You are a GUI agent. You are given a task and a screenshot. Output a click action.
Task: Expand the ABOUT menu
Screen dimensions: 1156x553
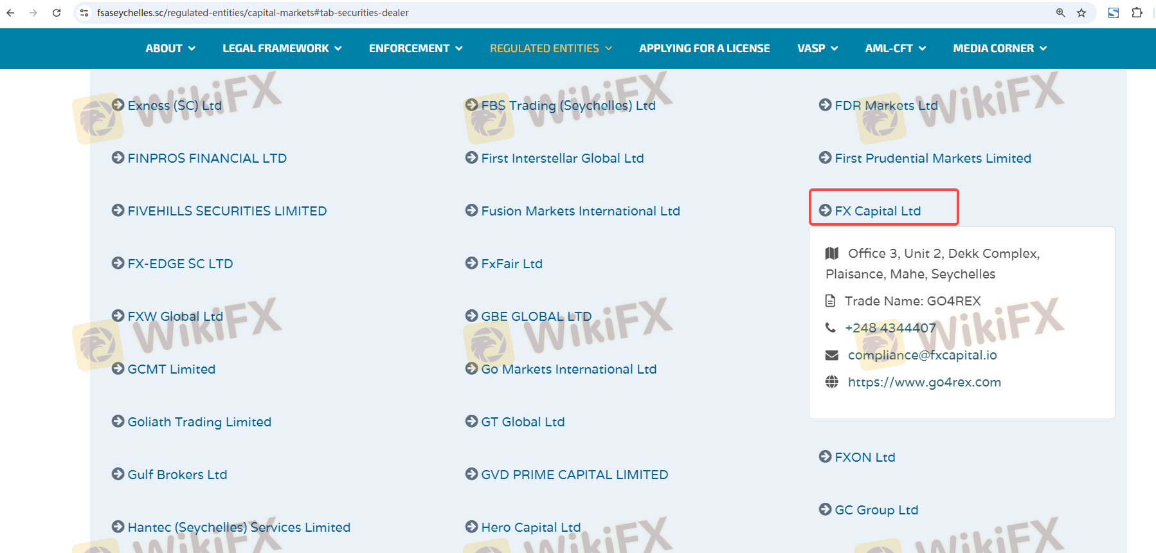pos(170,48)
